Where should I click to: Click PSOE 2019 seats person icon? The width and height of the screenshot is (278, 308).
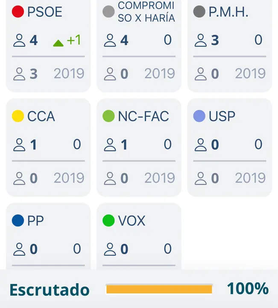(x=19, y=74)
